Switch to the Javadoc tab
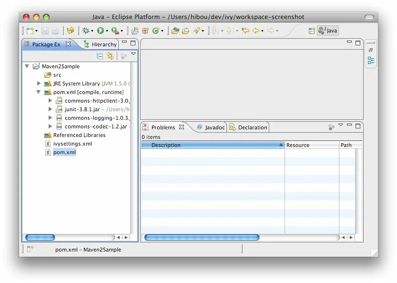Viewport: 397px width, 283px height. [211, 127]
